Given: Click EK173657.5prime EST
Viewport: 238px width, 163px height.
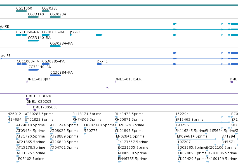Looking at the screenshot, I should [119, 145].
